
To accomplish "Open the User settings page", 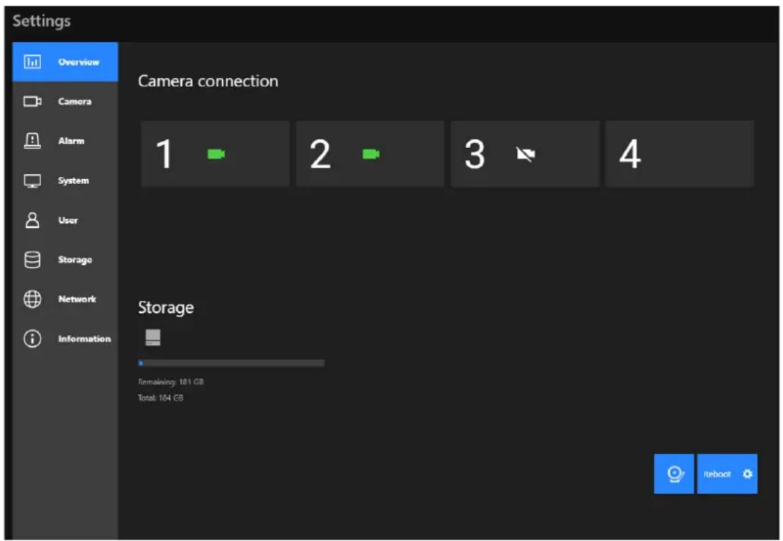I will [65, 220].
